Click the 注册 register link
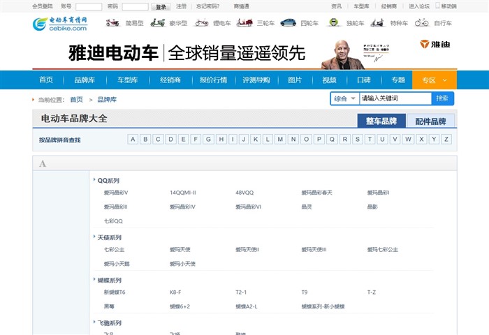The image size is (489, 335). click(181, 6)
